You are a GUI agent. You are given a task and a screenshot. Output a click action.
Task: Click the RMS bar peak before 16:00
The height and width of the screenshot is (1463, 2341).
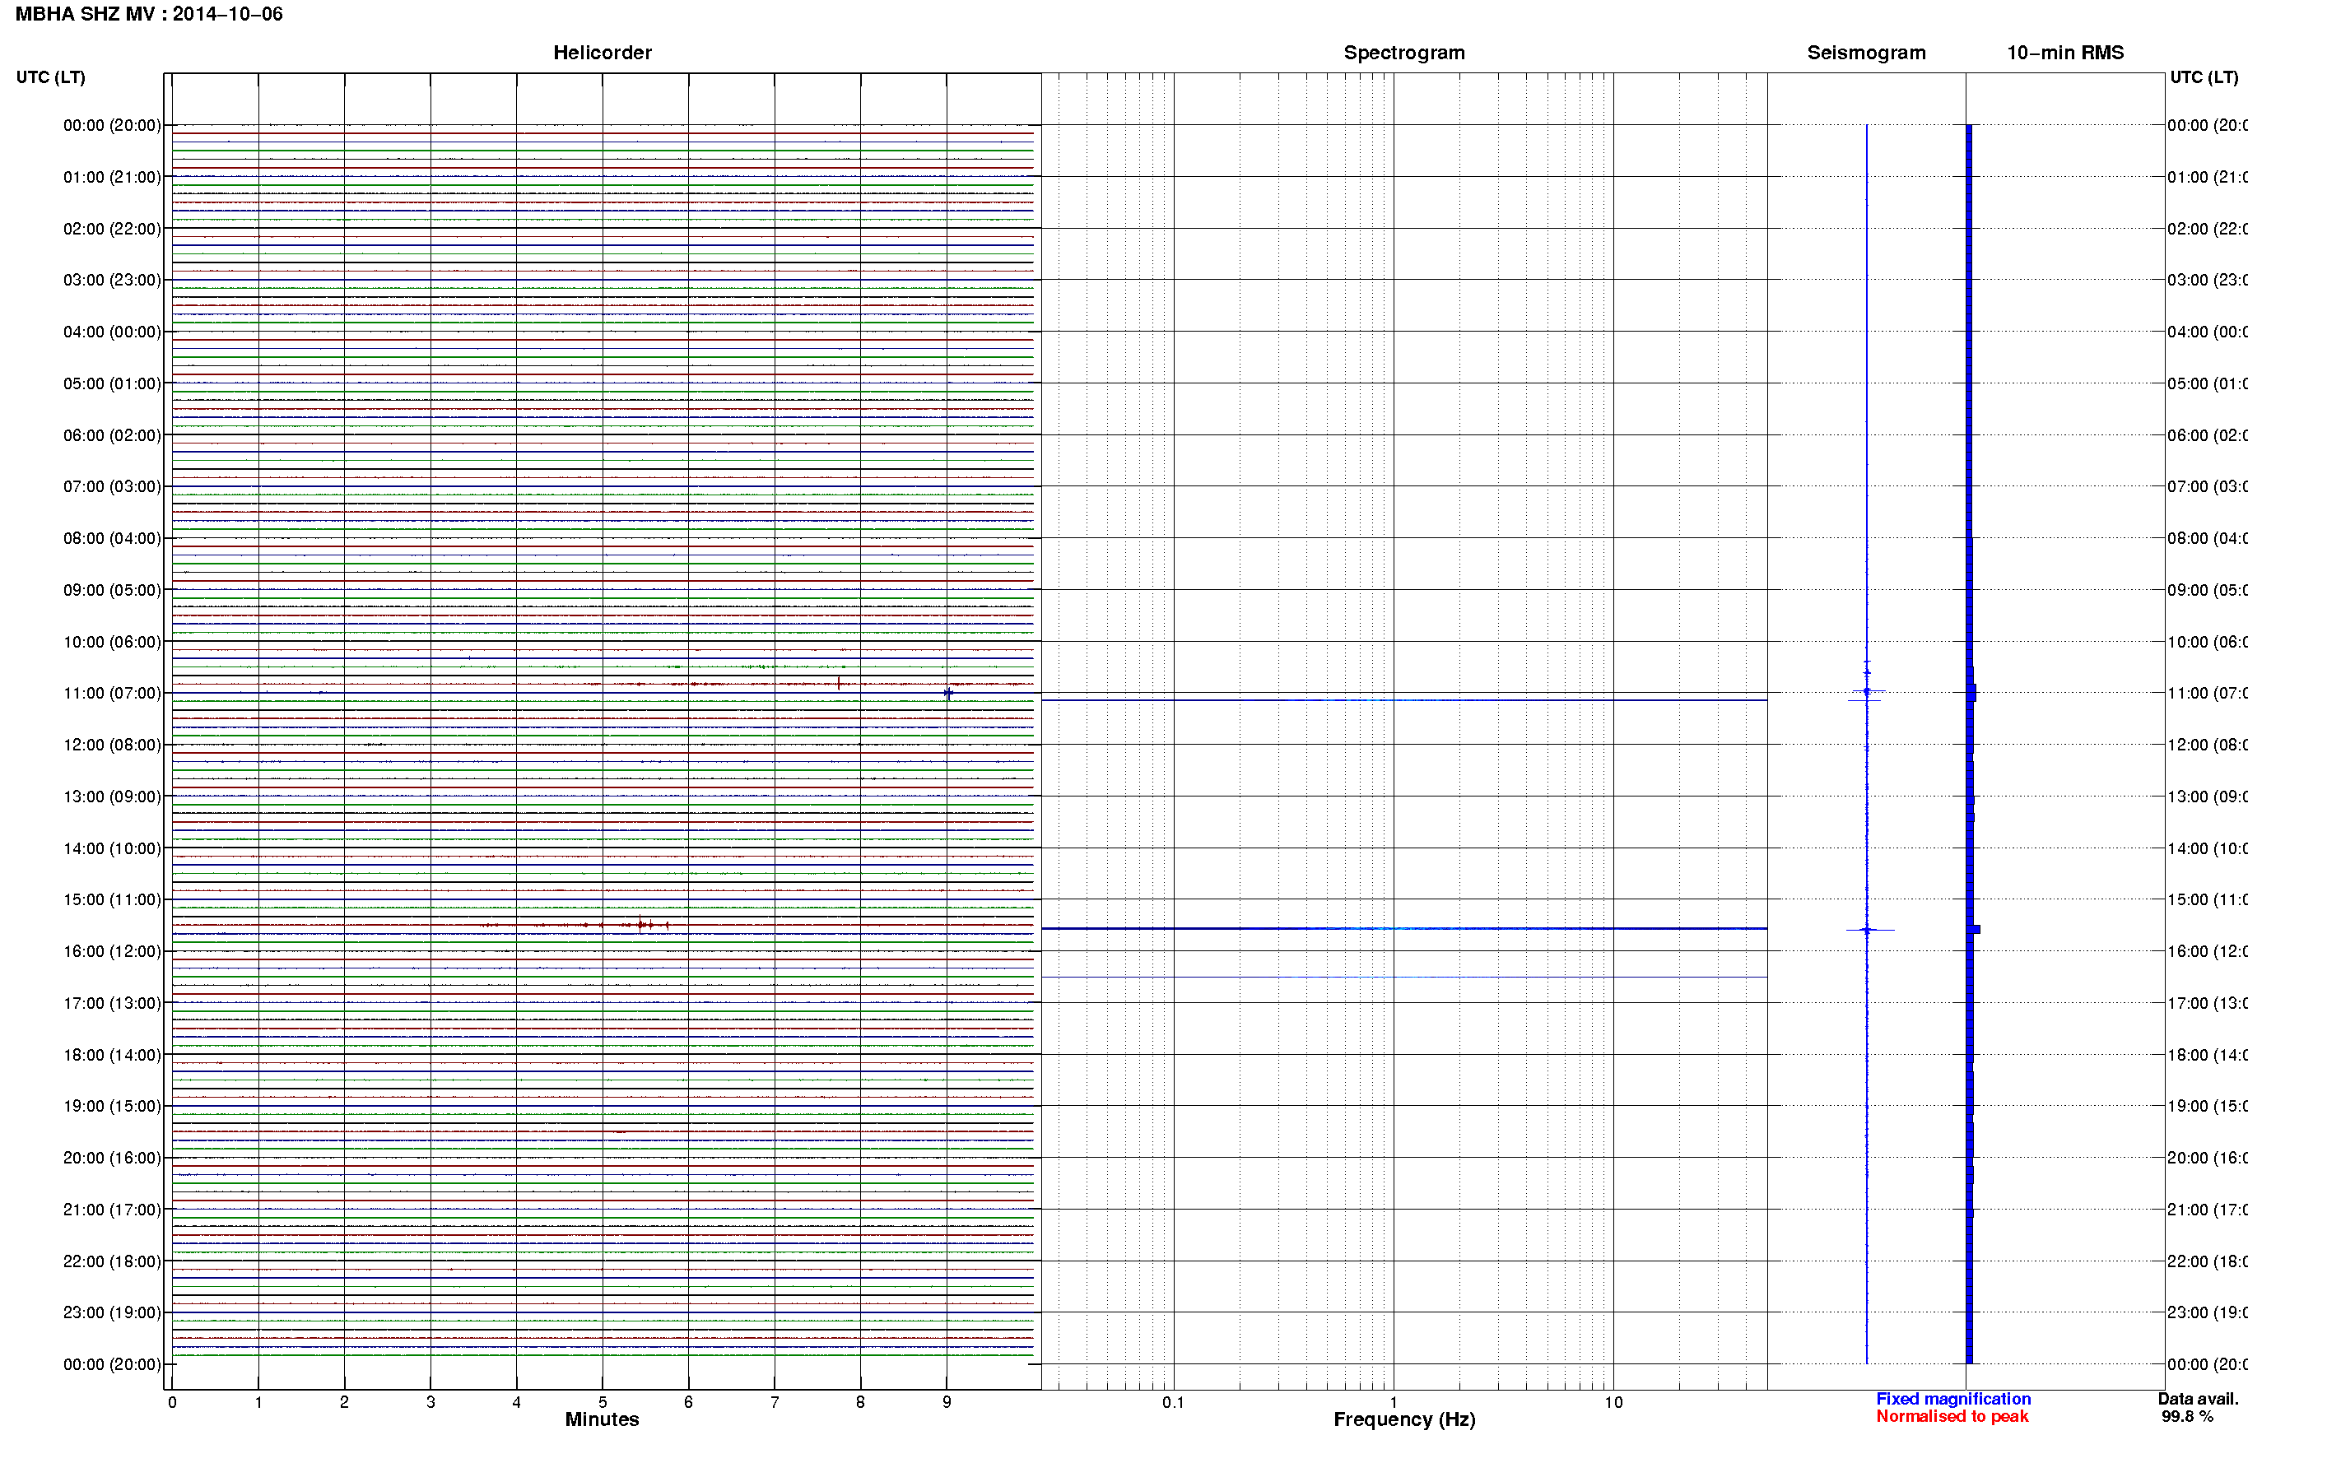(x=1974, y=929)
